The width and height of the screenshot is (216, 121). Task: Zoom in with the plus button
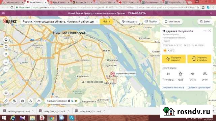pos(6,62)
